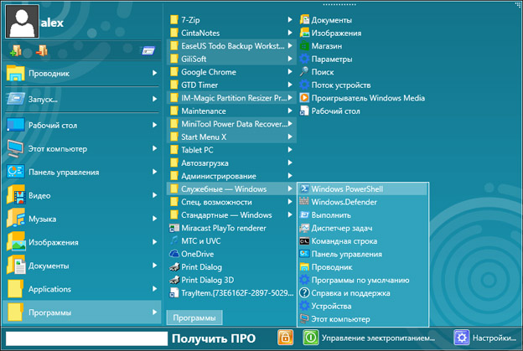Open Устройства in the submenu
The image size is (523, 351).
click(x=363, y=306)
